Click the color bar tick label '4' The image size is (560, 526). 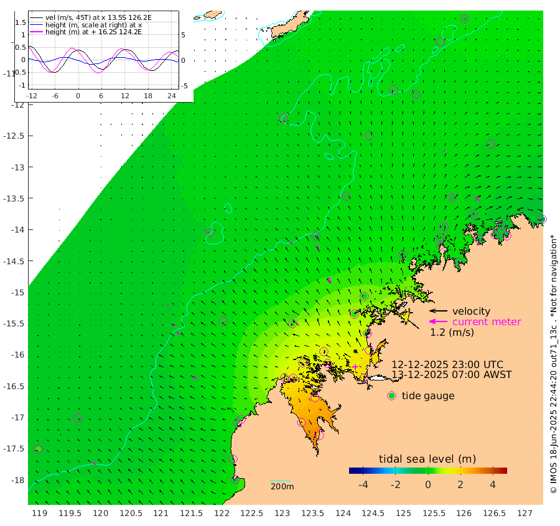tap(493, 484)
